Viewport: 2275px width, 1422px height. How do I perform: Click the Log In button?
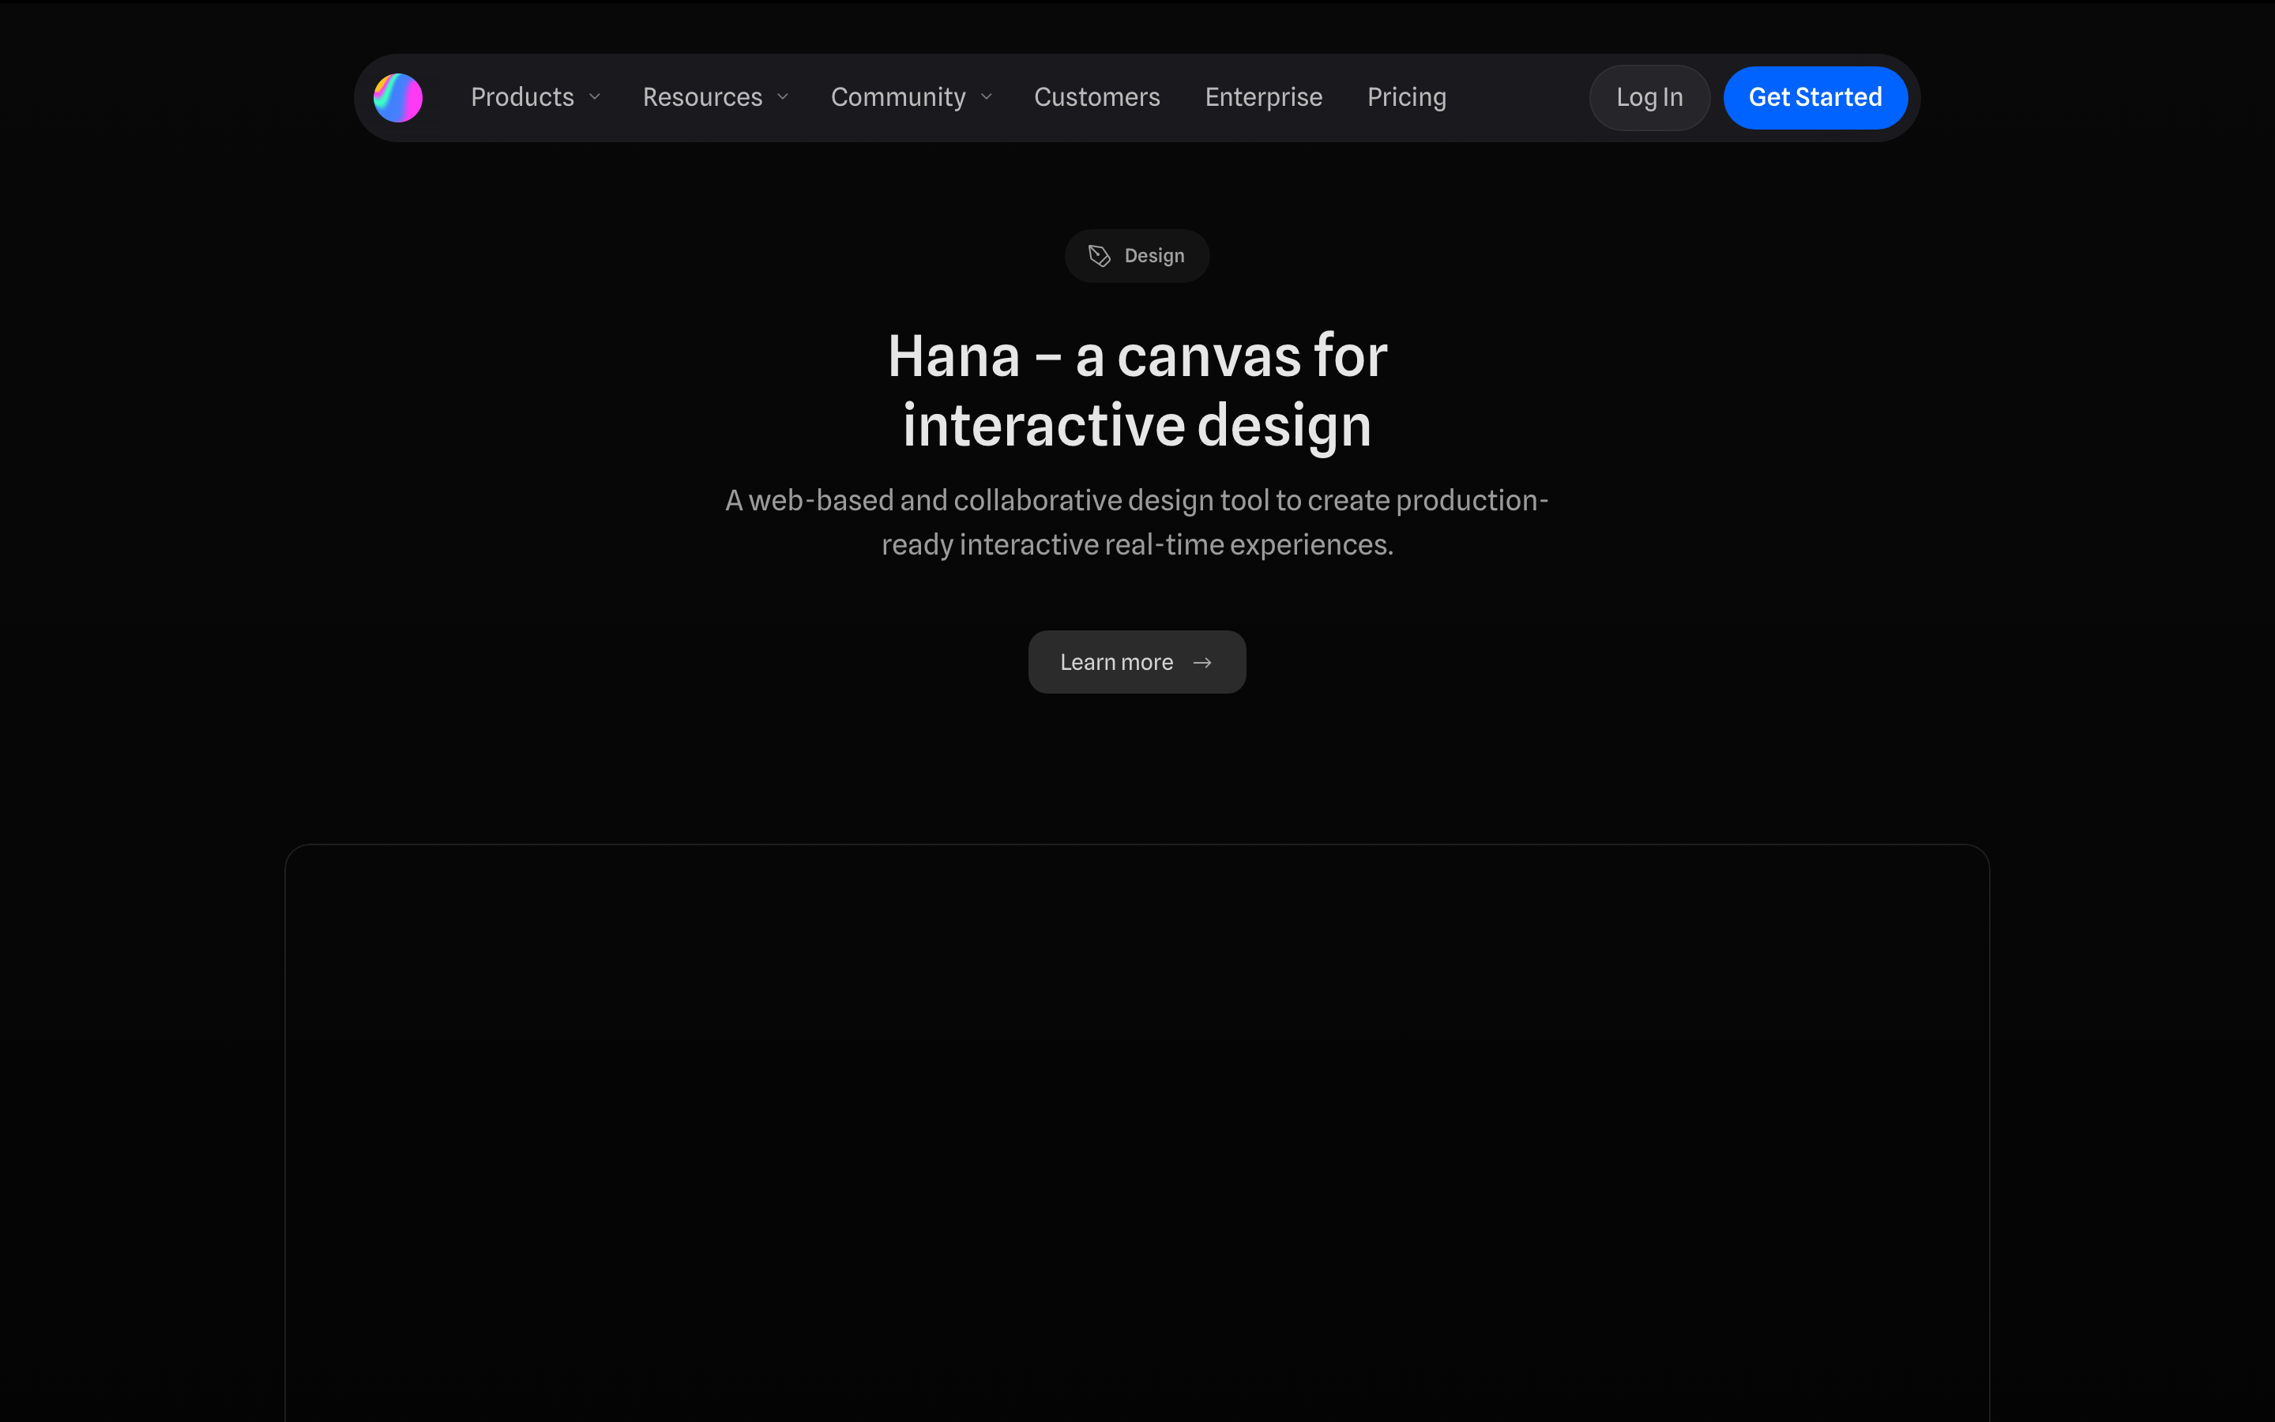pyautogui.click(x=1649, y=98)
